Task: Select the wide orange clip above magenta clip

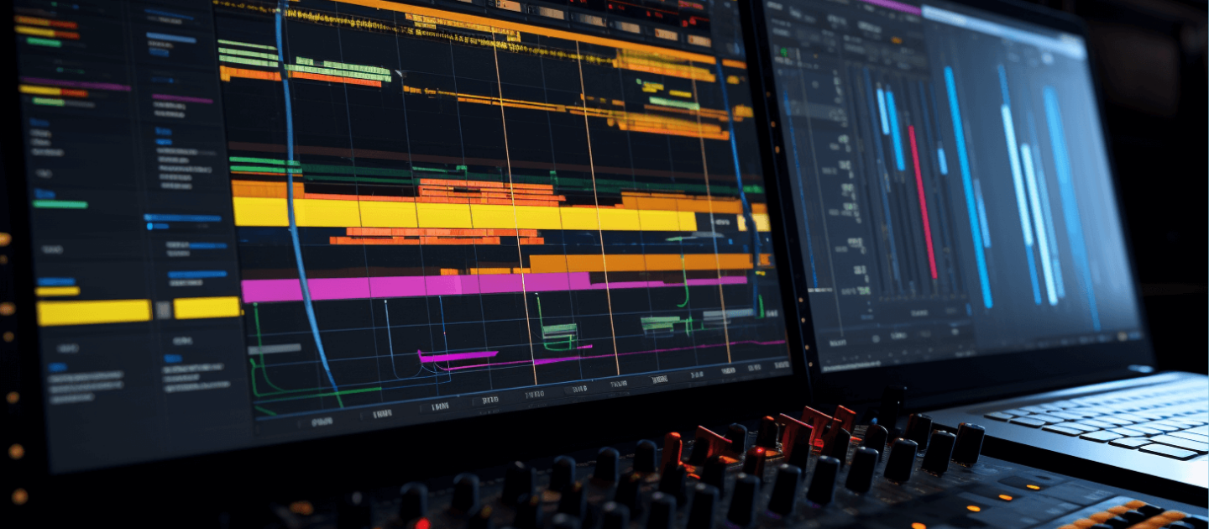Action: click(x=638, y=263)
